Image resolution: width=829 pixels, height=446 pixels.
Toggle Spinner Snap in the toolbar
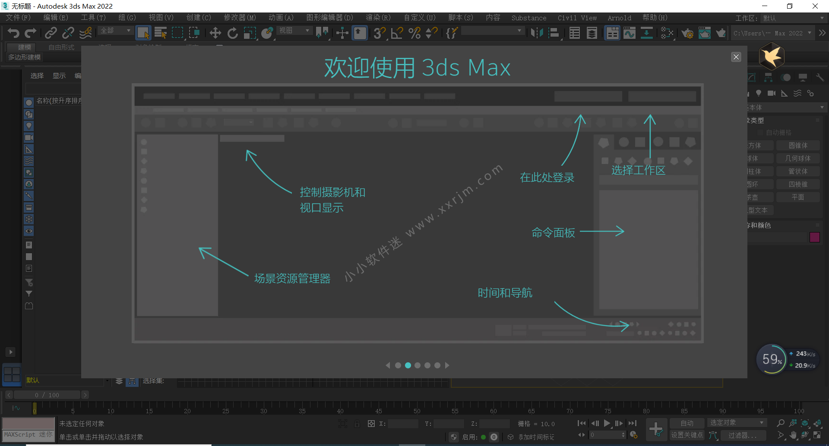pos(431,33)
